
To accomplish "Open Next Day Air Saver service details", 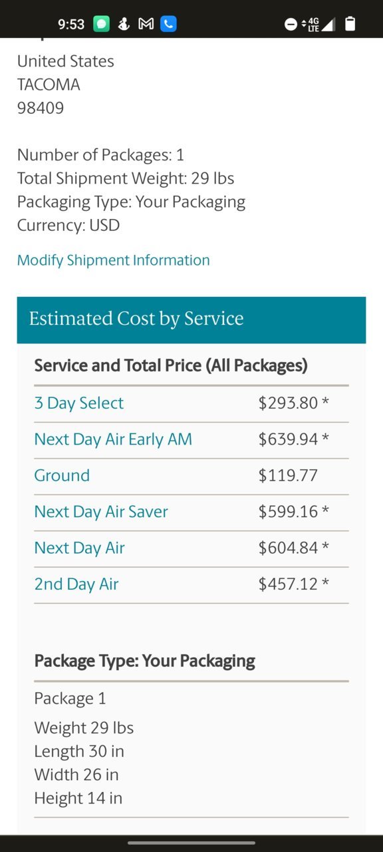I will tap(101, 512).
